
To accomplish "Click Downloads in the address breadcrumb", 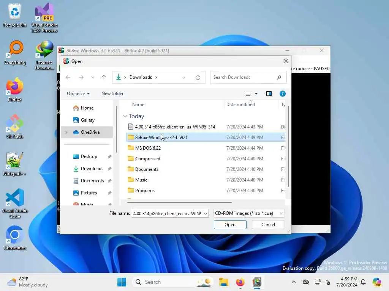I will click(x=141, y=77).
